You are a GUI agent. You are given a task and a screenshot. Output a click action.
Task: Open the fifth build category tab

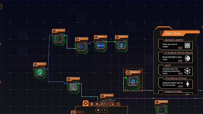pos(108,104)
